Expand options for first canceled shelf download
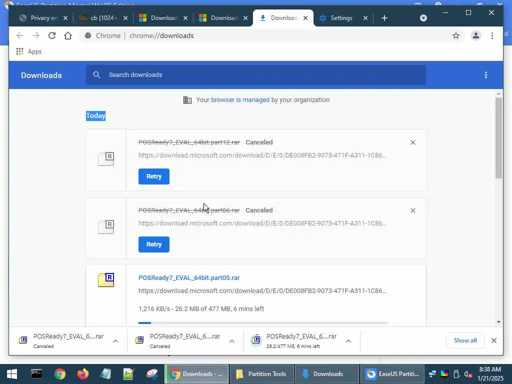 pos(115,341)
